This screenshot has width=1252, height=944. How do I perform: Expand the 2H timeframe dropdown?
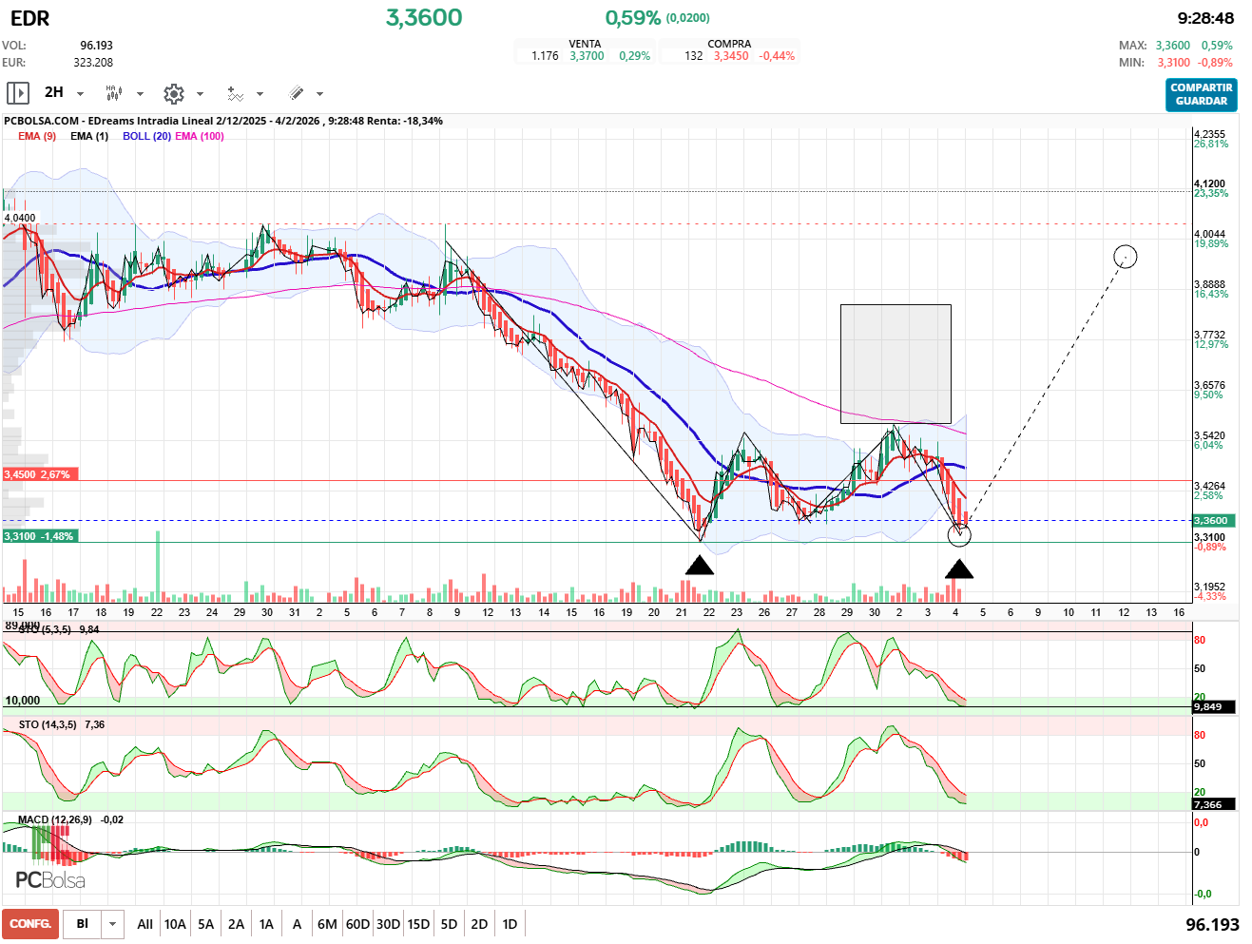[80, 93]
